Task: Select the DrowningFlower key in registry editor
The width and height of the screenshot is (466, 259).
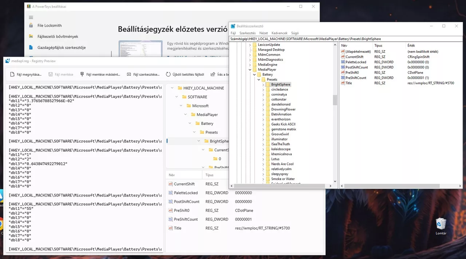Action: [283, 109]
